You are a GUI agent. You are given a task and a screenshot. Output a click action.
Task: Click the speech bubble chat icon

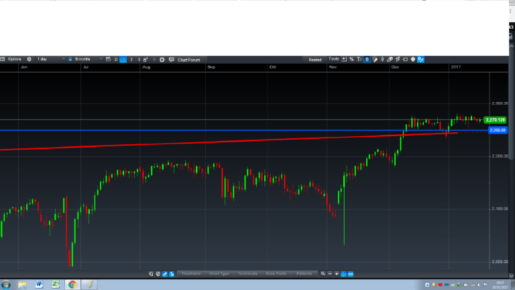[x=172, y=60]
